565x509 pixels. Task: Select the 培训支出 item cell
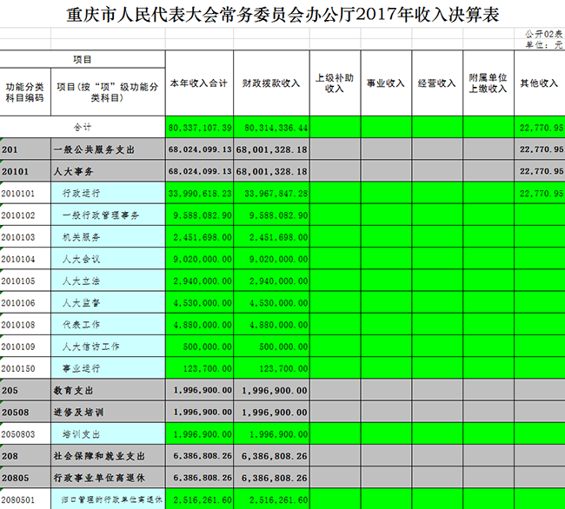coord(80,433)
